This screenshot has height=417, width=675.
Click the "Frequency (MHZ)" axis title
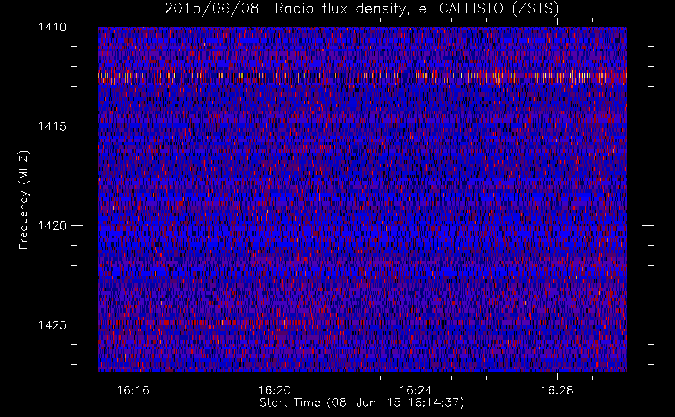[24, 201]
